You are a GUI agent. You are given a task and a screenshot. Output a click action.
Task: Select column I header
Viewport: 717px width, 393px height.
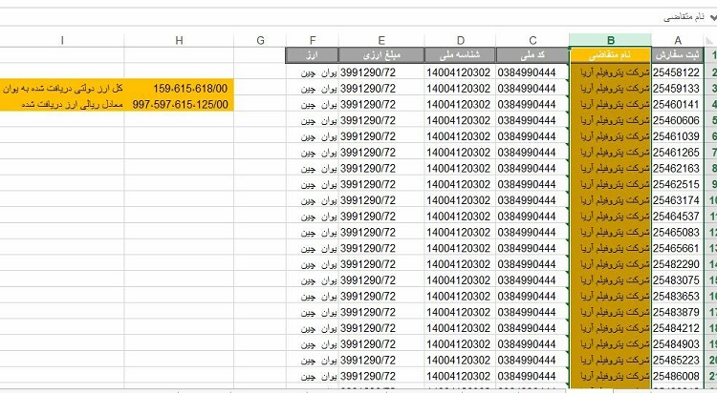[62, 39]
